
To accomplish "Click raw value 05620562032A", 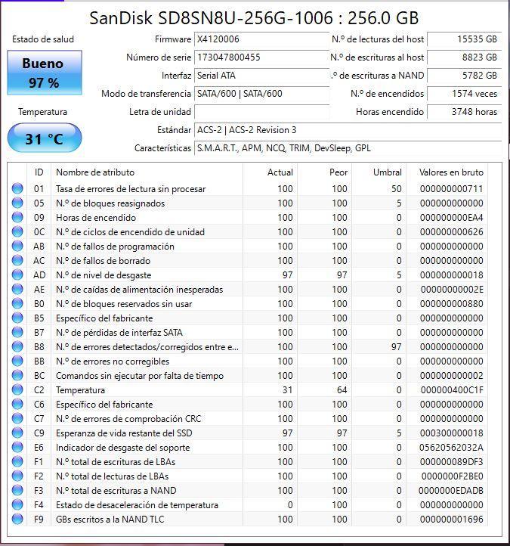I will 451,447.
